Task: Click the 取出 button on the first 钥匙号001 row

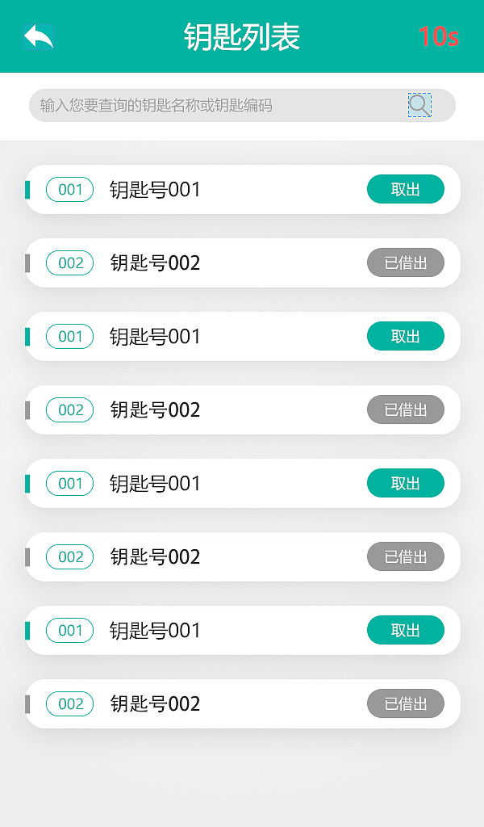Action: coord(406,189)
